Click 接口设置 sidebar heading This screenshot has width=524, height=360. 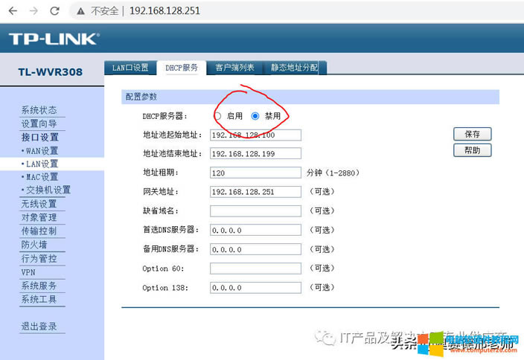[x=39, y=138]
